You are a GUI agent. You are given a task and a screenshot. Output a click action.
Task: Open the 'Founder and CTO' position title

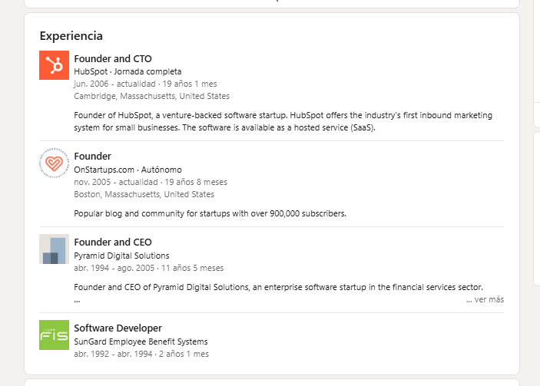(x=113, y=59)
